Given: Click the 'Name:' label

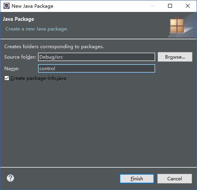Looking at the screenshot, I should 12,69.
